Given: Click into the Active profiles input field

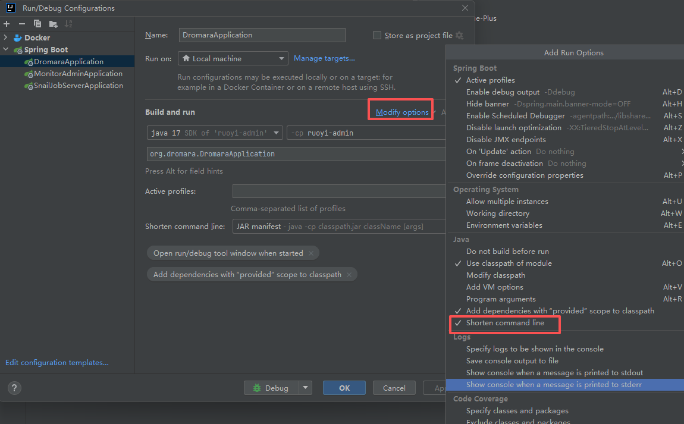Looking at the screenshot, I should 339,191.
